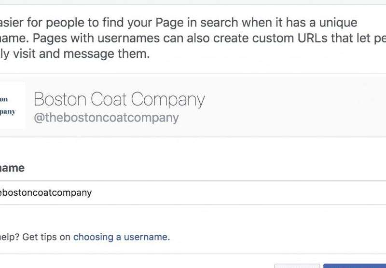Click the "pany" text in page logo
The image size is (386, 268).
coord(8,112)
